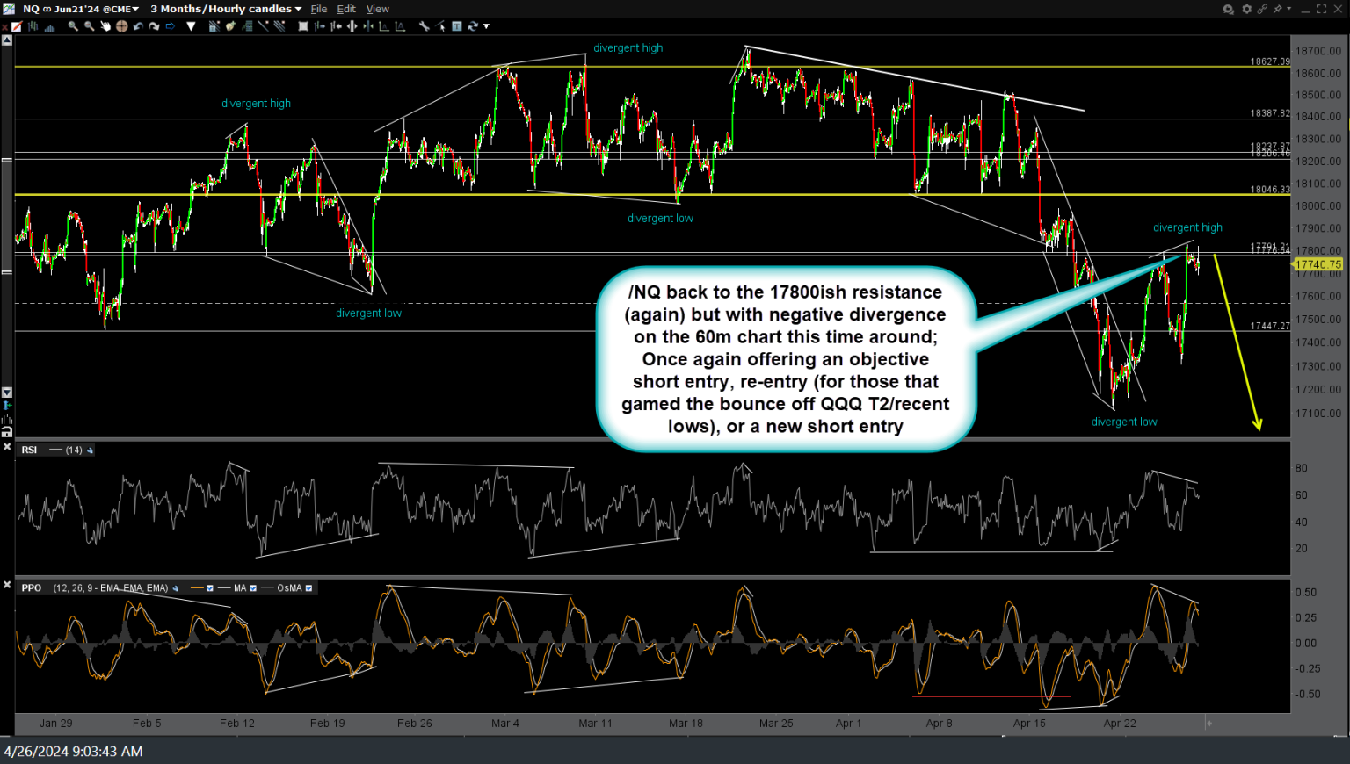Select the hand pan tool
1350x764 pixels.
[x=105, y=26]
